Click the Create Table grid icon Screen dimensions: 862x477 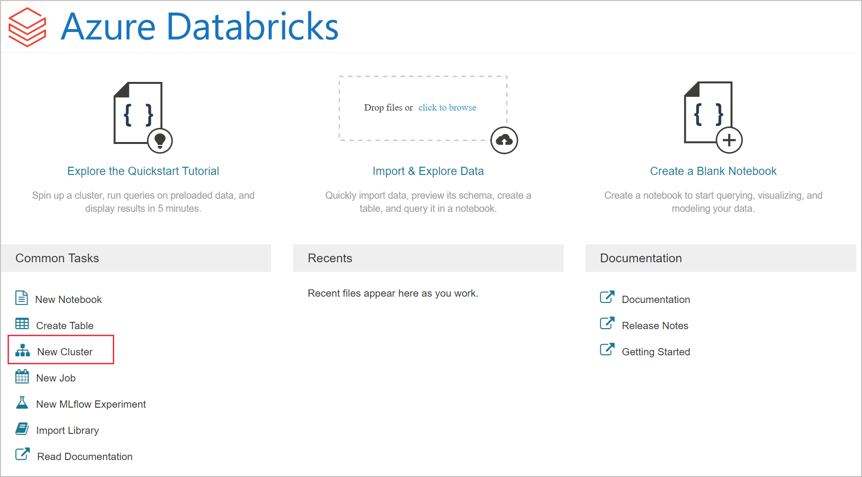[21, 324]
